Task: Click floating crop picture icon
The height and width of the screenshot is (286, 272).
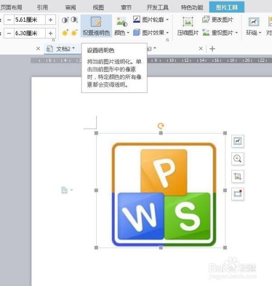Action: [x=237, y=176]
